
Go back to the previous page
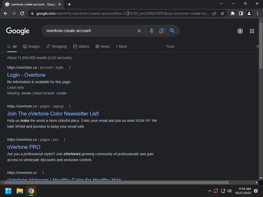tap(6, 13)
